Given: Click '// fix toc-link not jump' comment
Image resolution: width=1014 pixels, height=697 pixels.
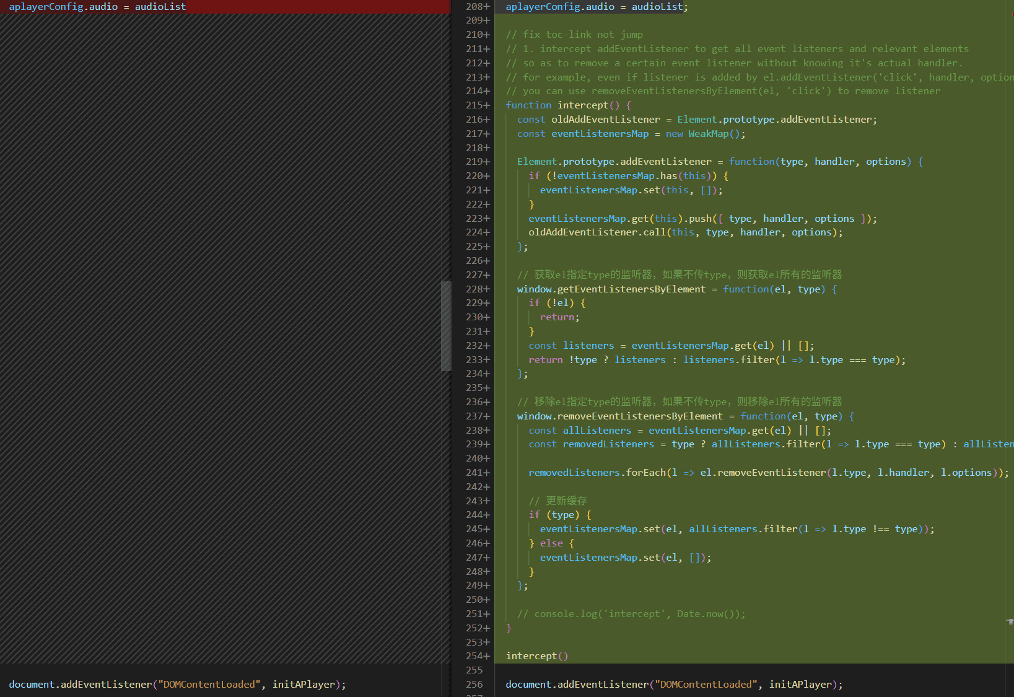Looking at the screenshot, I should point(574,35).
